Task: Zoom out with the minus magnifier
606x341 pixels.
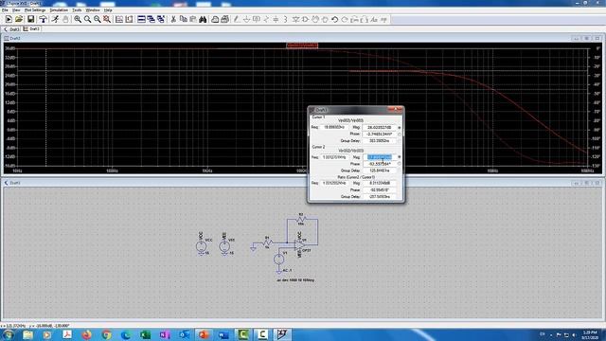Action: (98, 19)
